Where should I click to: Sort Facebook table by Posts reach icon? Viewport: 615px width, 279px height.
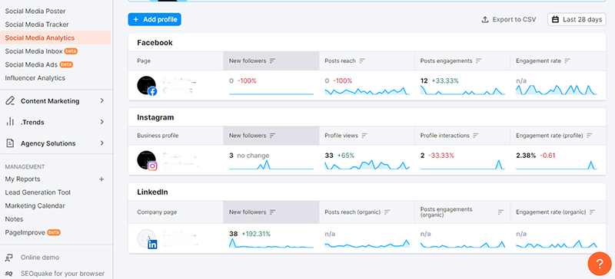[x=362, y=61]
